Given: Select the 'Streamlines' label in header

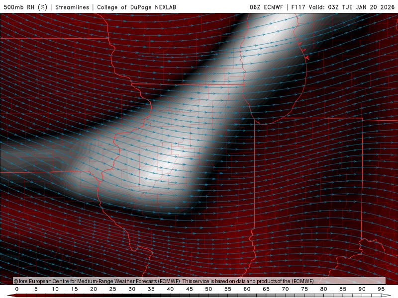Looking at the screenshot, I should [x=72, y=7].
